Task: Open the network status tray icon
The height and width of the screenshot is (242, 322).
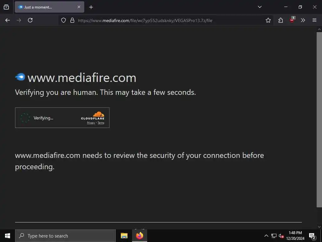Action: click(274, 236)
